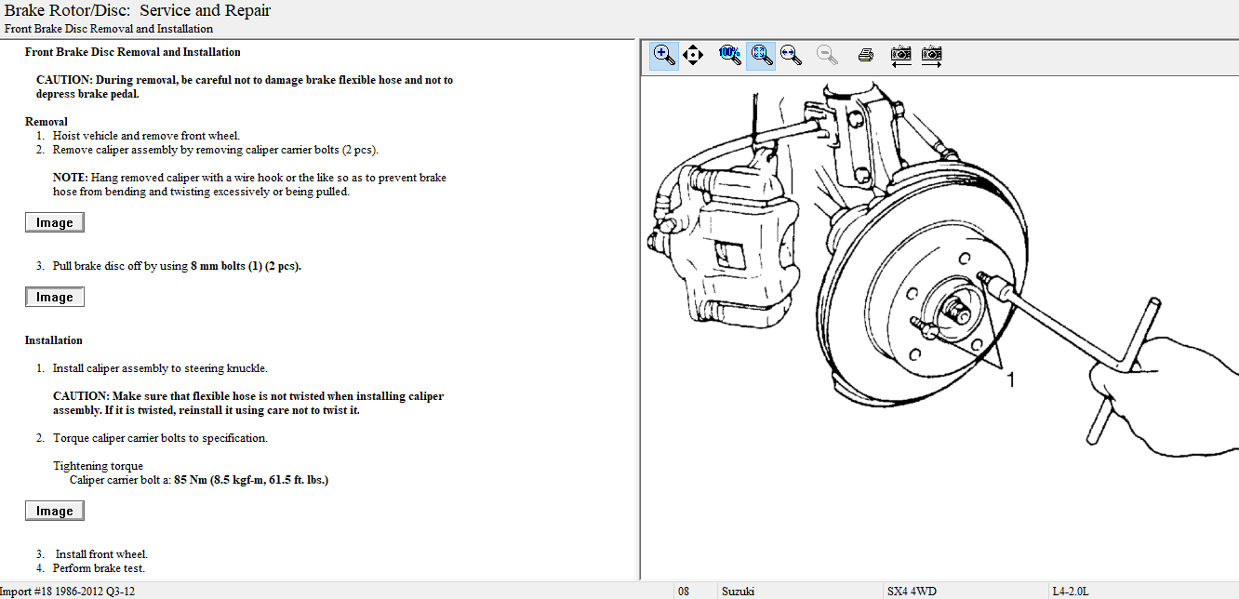Select the zoom in magnifier tool
1239x599 pixels.
click(663, 55)
